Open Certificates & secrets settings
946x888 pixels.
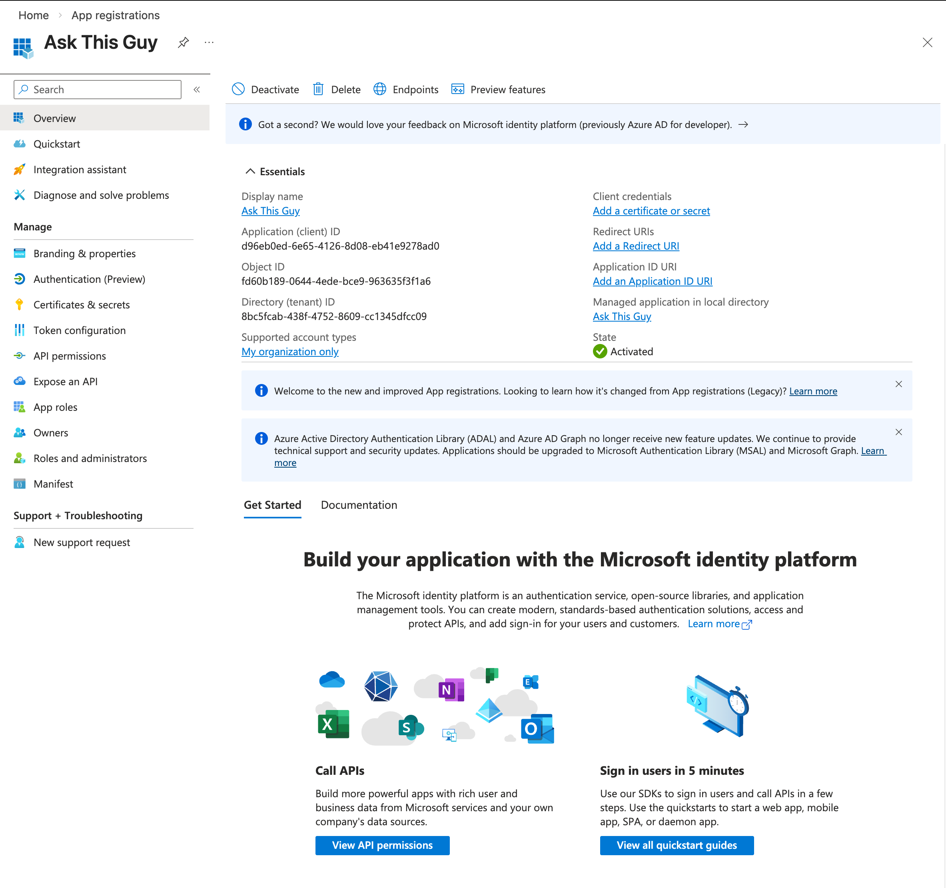[82, 305]
